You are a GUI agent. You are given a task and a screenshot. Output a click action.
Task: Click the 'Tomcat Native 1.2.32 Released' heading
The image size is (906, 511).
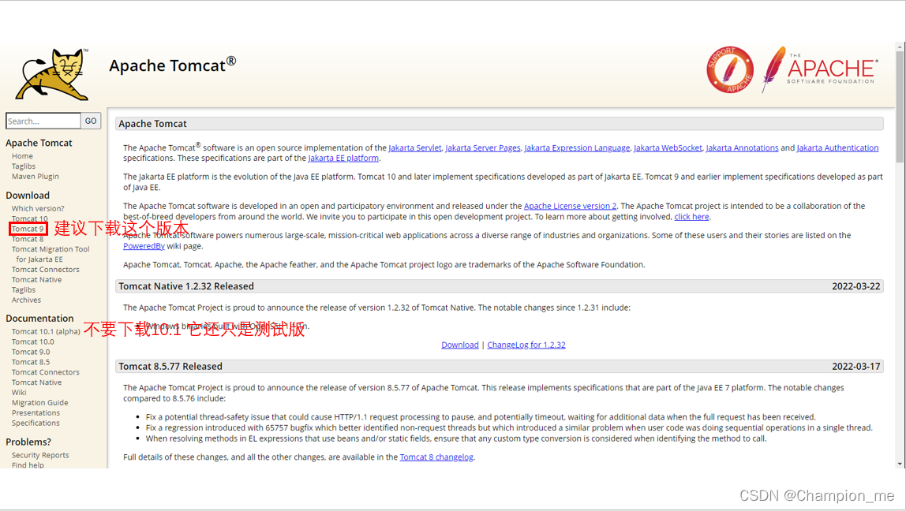click(186, 286)
